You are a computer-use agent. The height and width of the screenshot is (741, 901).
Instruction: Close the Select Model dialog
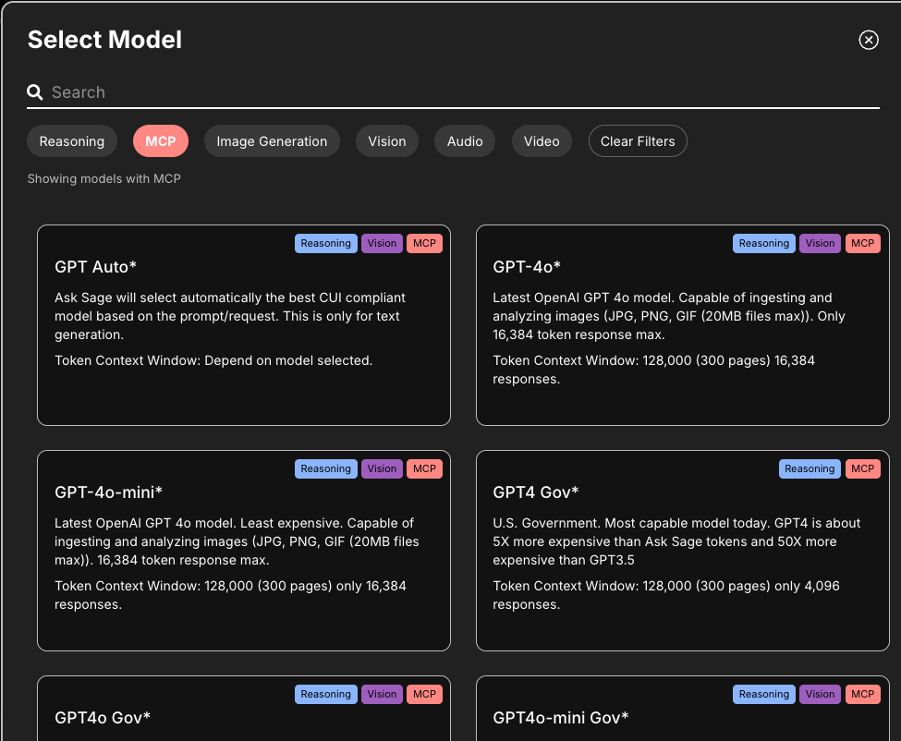[x=869, y=40]
